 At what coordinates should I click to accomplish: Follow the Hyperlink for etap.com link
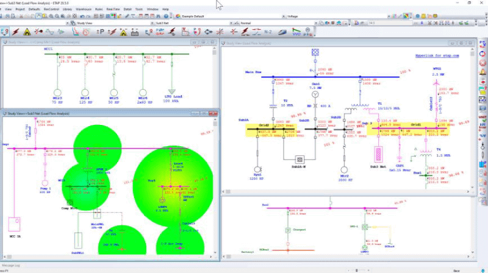coord(437,55)
